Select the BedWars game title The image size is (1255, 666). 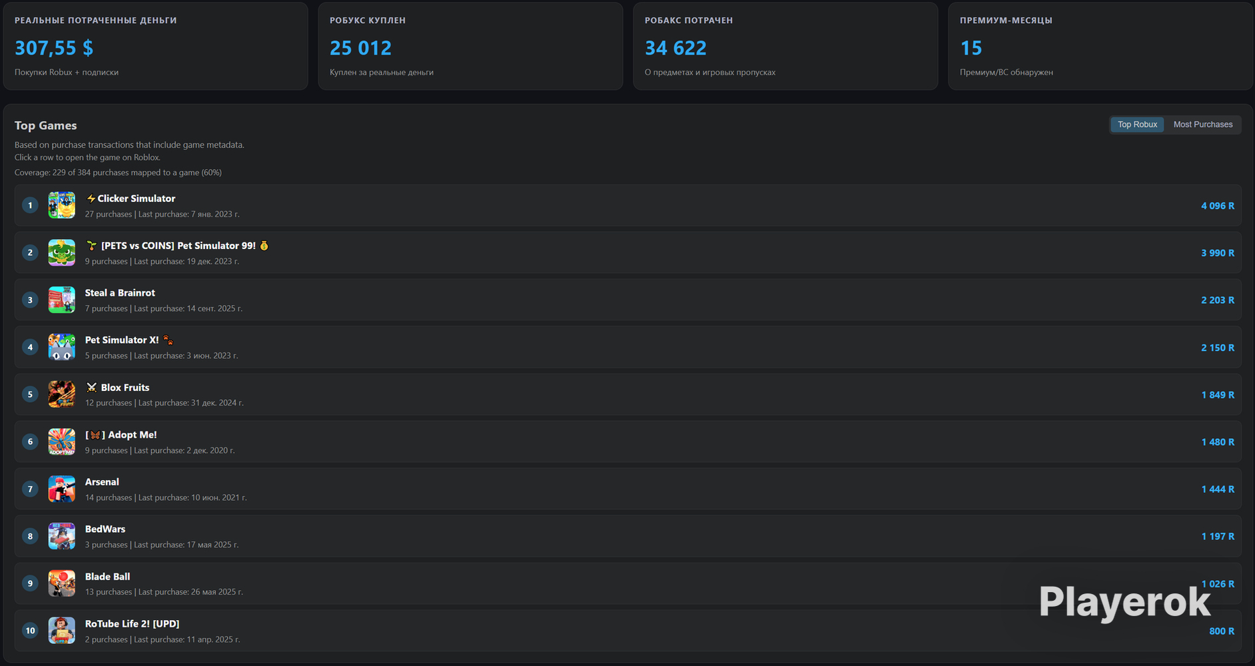[105, 529]
